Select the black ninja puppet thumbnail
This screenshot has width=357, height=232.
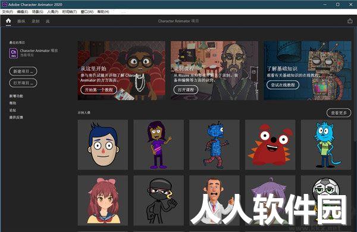(159, 200)
